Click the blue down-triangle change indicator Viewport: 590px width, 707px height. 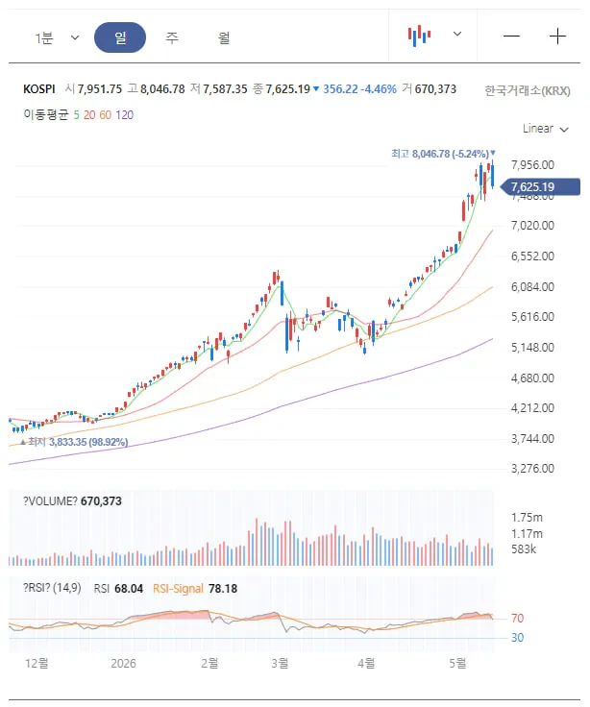(x=316, y=88)
